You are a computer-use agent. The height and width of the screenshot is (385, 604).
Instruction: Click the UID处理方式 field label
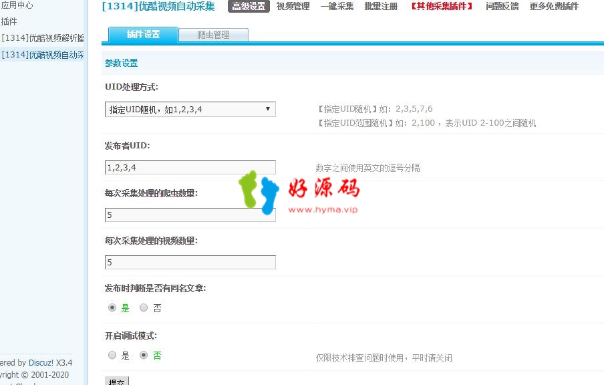point(132,87)
